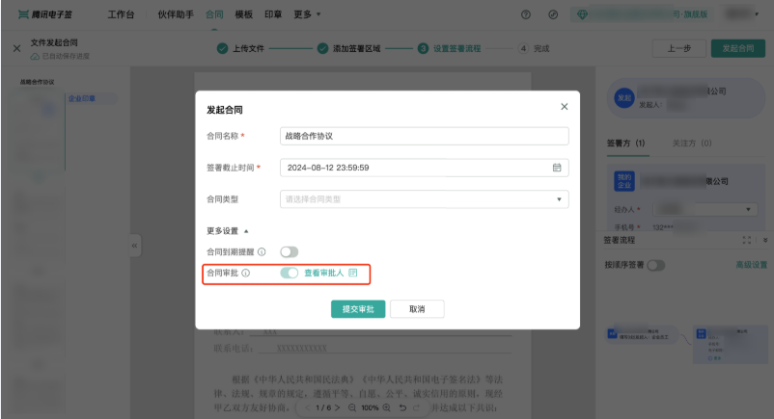Turn off the 合同审批 toggle

(x=289, y=274)
